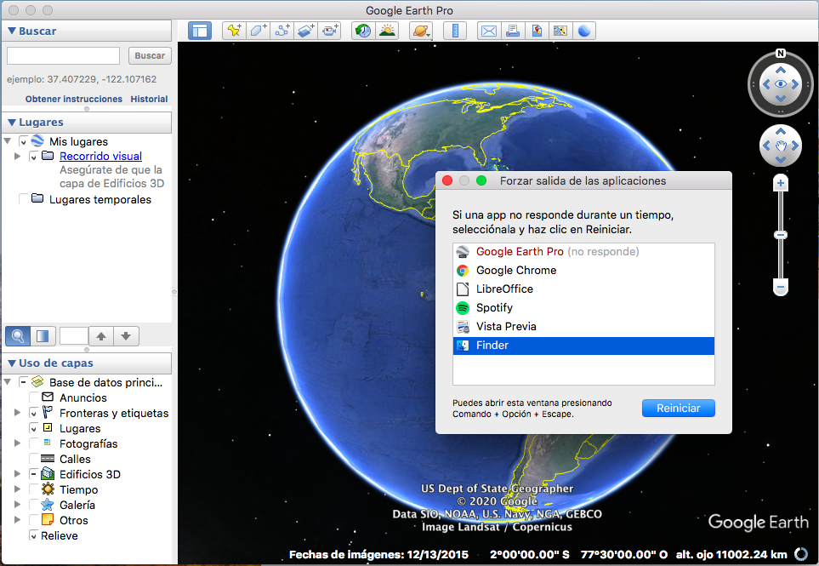This screenshot has height=566, width=819.
Task: Add a polygon from the toolbar
Action: pyautogui.click(x=258, y=31)
